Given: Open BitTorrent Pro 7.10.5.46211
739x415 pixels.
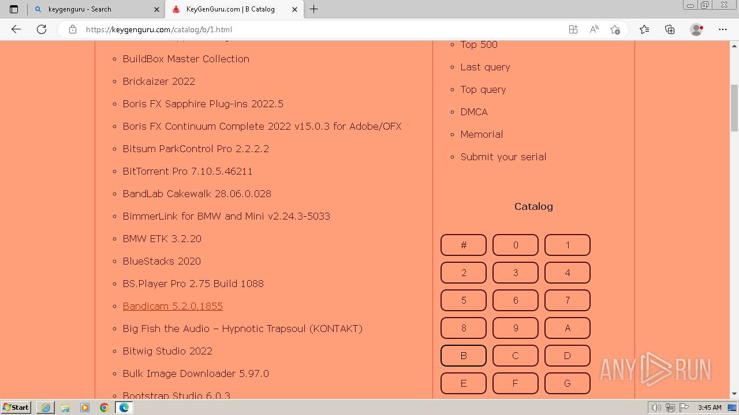Looking at the screenshot, I should tap(188, 171).
